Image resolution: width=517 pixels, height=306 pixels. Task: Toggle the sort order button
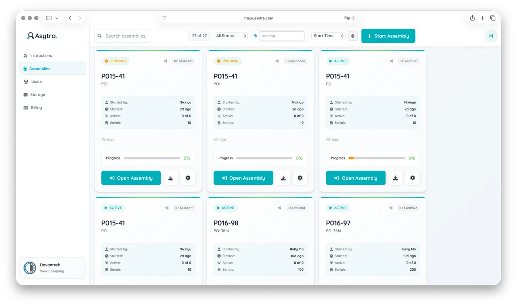(x=353, y=36)
